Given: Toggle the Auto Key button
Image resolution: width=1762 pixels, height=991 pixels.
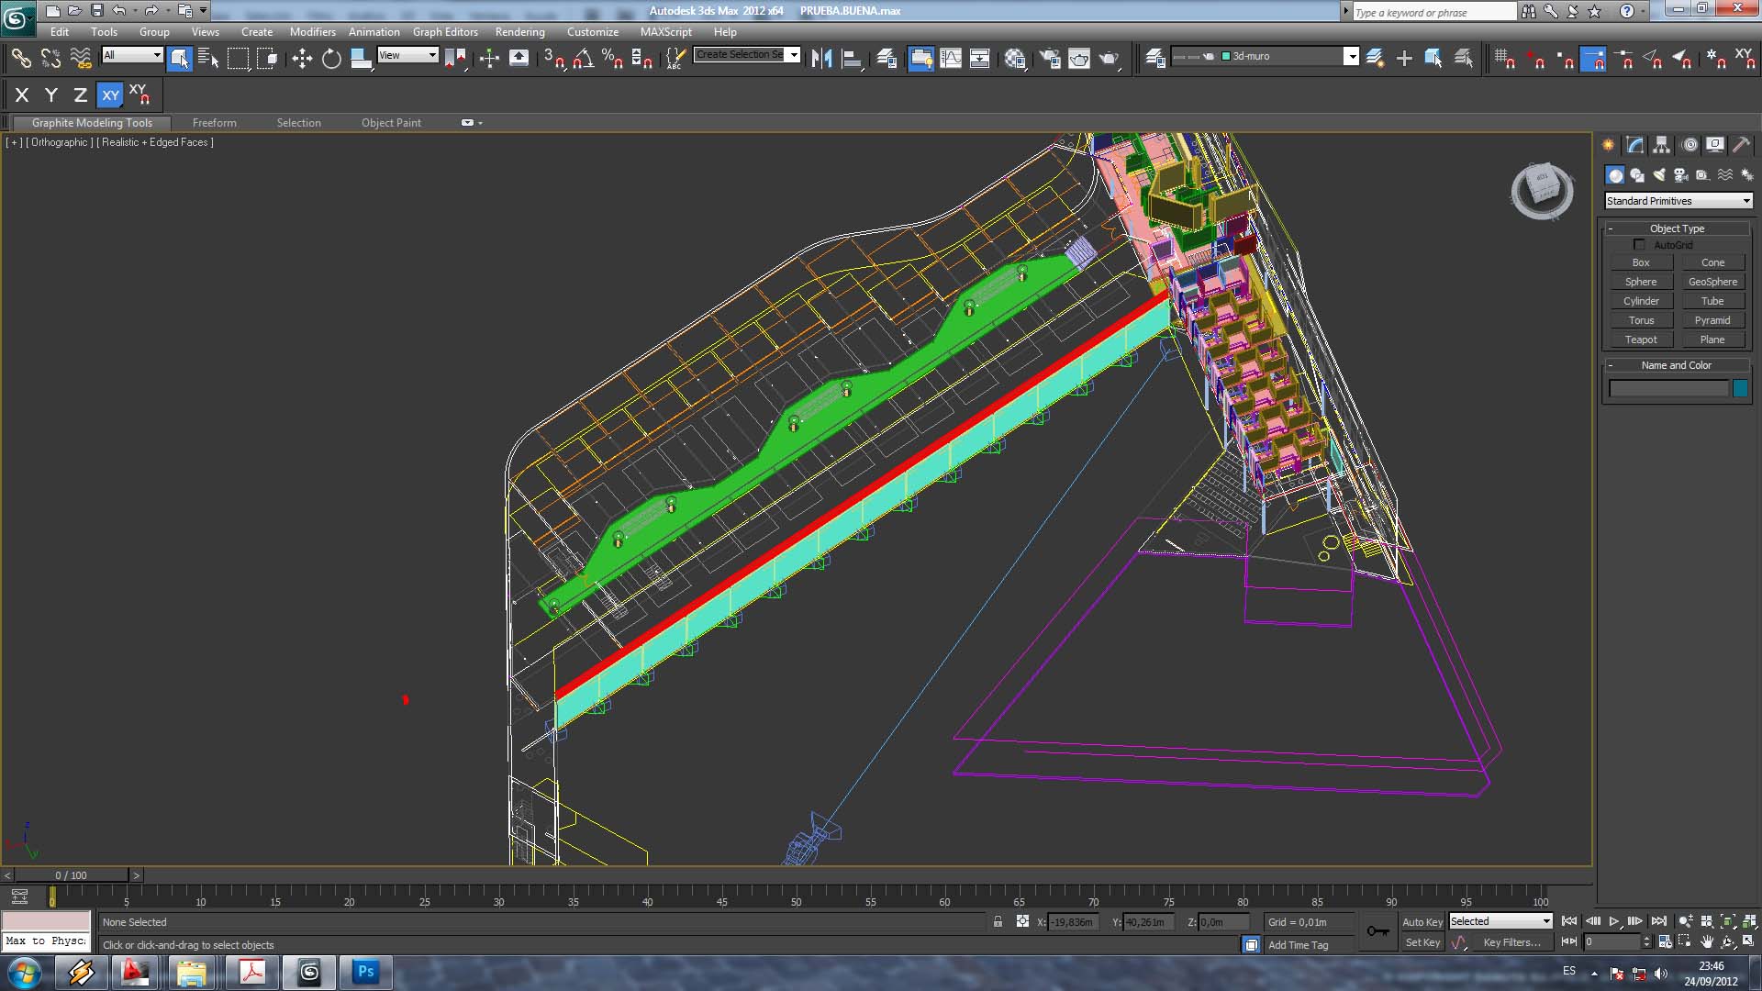Looking at the screenshot, I should (x=1422, y=922).
